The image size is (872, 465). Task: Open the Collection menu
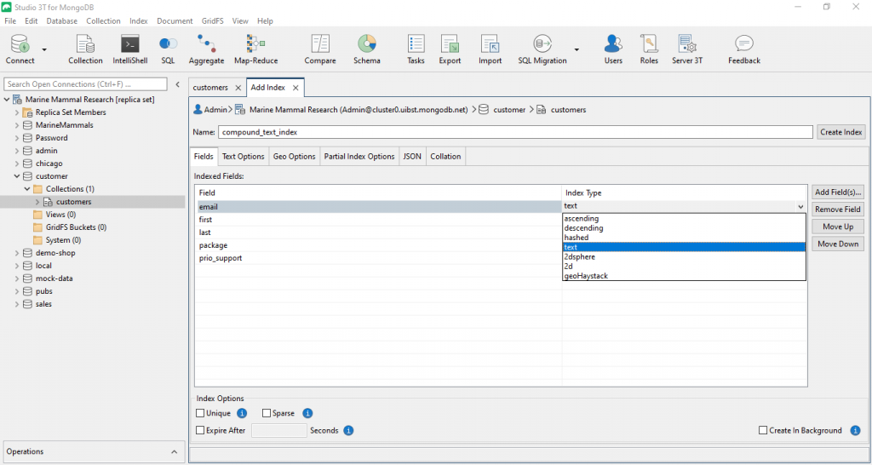pyautogui.click(x=103, y=21)
